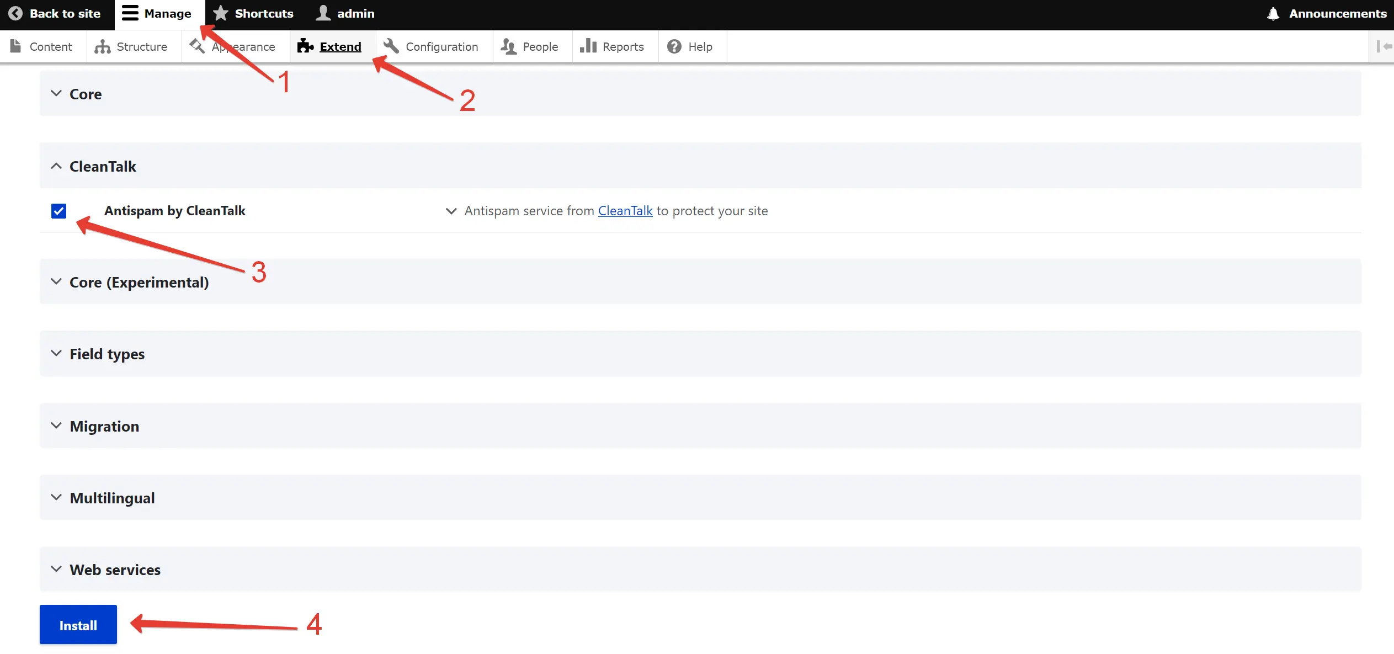This screenshot has height=654, width=1394.
Task: Click the Shortcuts star icon
Action: (221, 13)
